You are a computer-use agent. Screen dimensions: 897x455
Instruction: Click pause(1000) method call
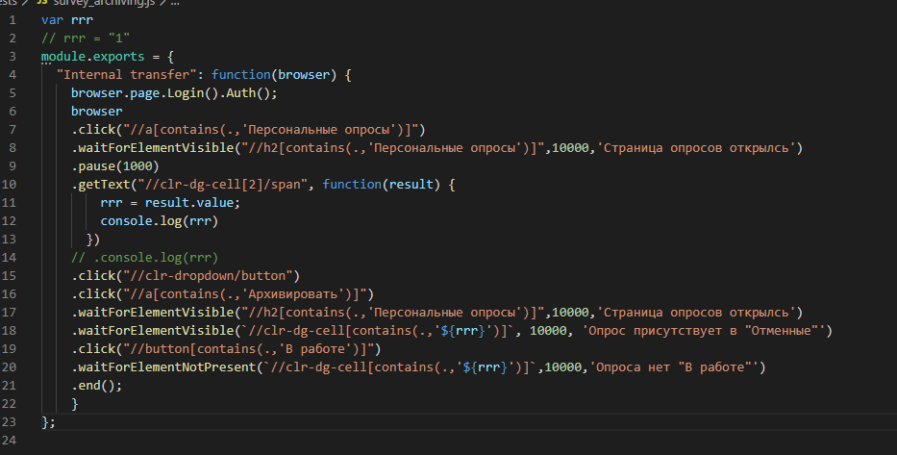click(x=115, y=166)
